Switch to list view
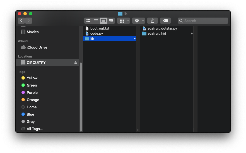 pos(96,21)
